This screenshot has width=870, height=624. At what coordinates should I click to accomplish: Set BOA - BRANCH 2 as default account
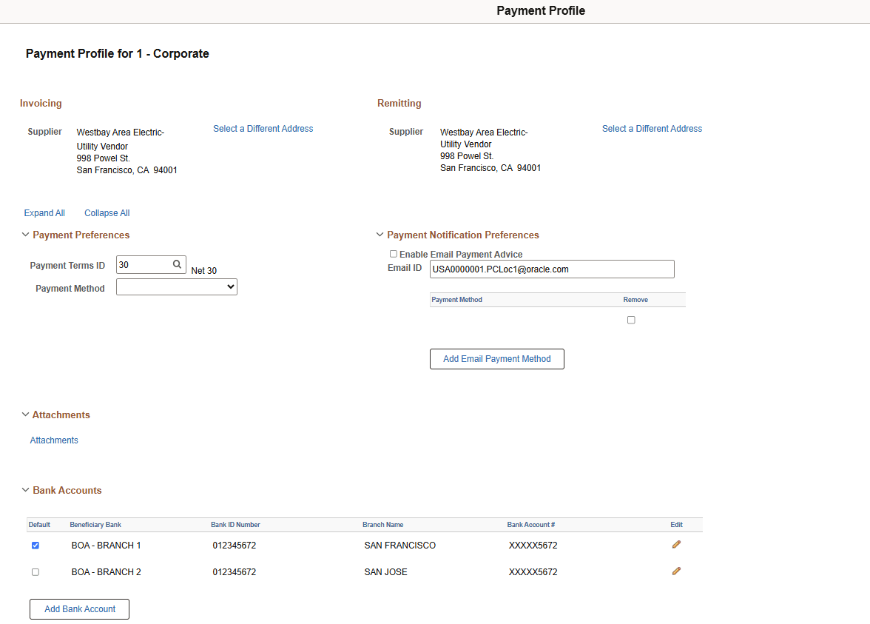pos(36,571)
